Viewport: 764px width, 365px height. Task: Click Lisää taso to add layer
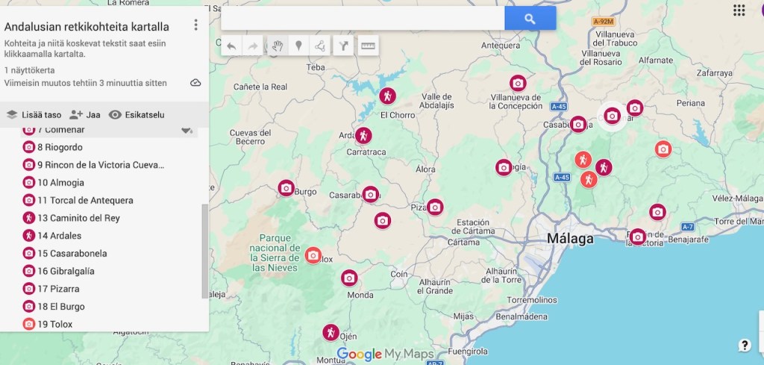pyautogui.click(x=34, y=115)
